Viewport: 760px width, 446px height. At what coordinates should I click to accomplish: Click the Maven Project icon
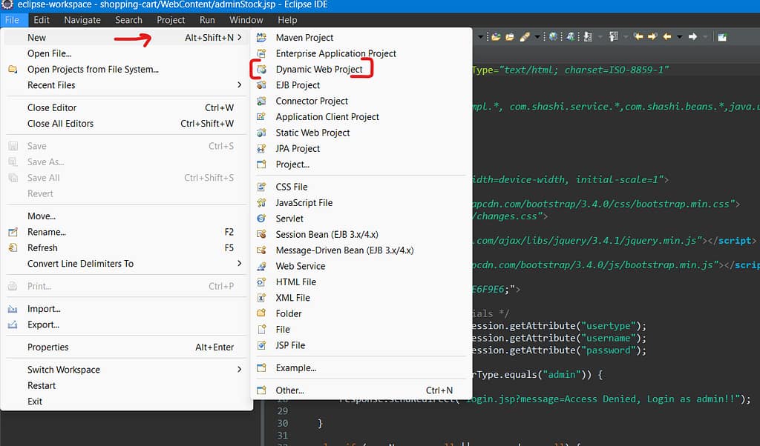261,37
